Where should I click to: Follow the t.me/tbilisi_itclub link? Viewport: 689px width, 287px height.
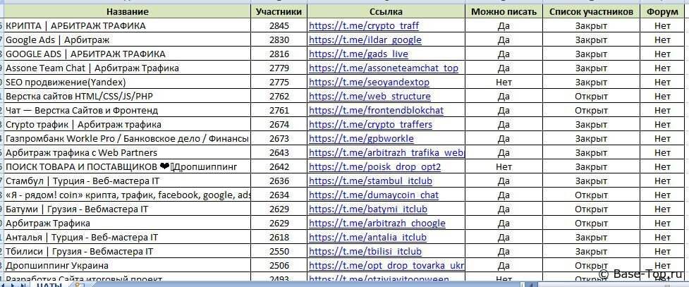pyautogui.click(x=365, y=252)
